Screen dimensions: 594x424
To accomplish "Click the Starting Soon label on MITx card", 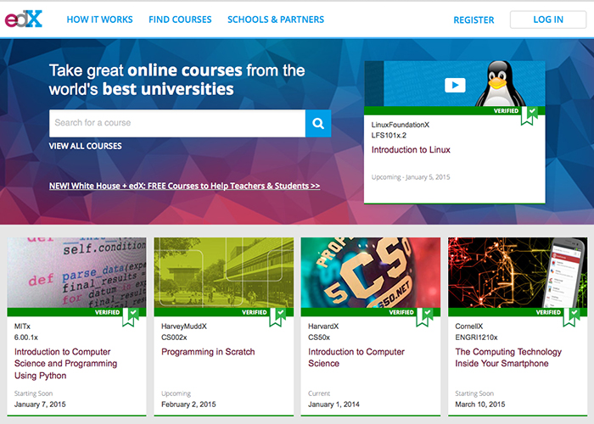I will tap(33, 393).
